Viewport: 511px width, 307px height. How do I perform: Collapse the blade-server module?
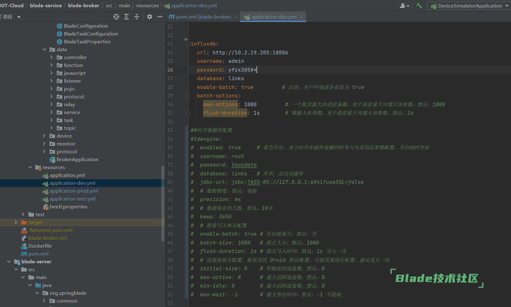pos(9,261)
